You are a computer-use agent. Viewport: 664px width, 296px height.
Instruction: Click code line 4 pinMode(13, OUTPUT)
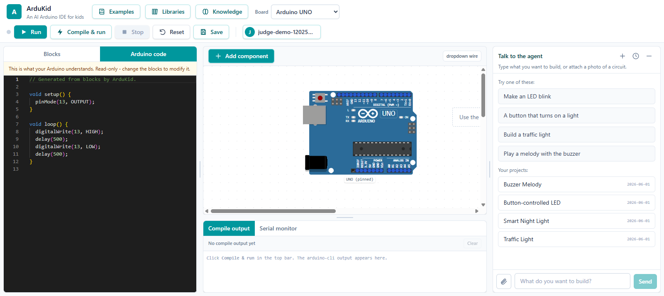point(65,102)
